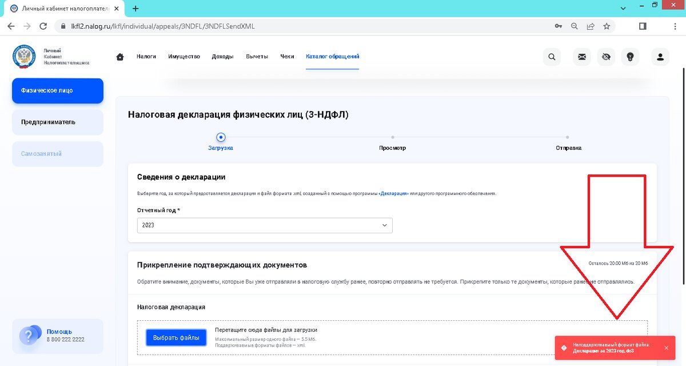Open the Налоги menu
Viewport: 686px width, 366px height.
click(x=146, y=57)
